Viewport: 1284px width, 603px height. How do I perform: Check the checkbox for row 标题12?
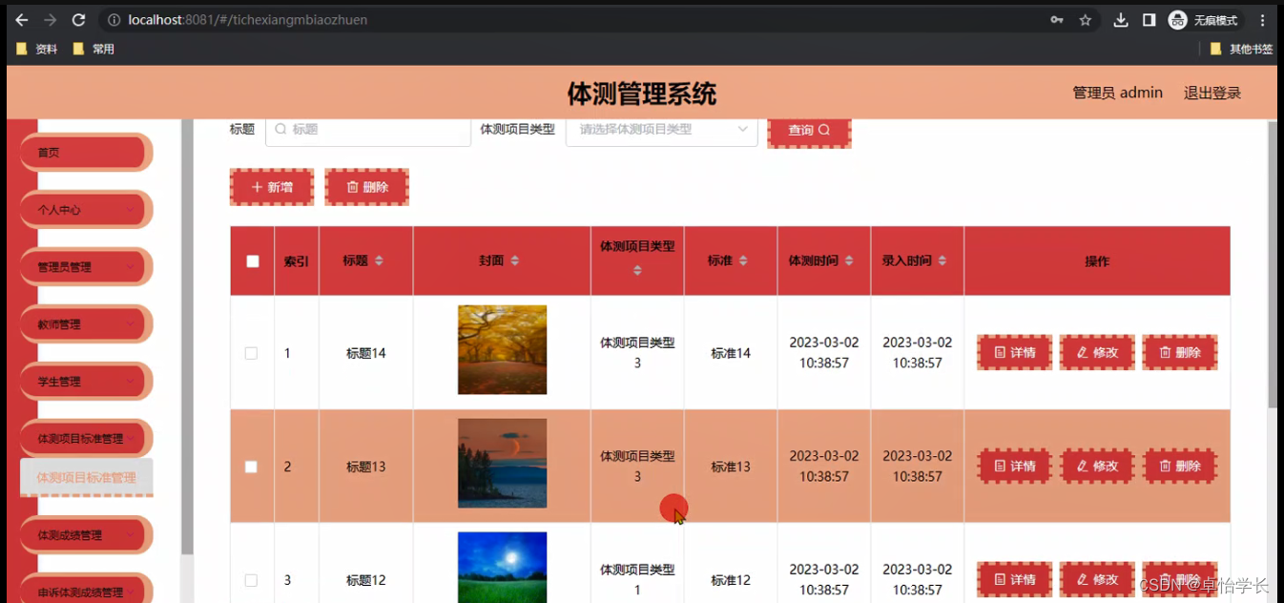[251, 580]
